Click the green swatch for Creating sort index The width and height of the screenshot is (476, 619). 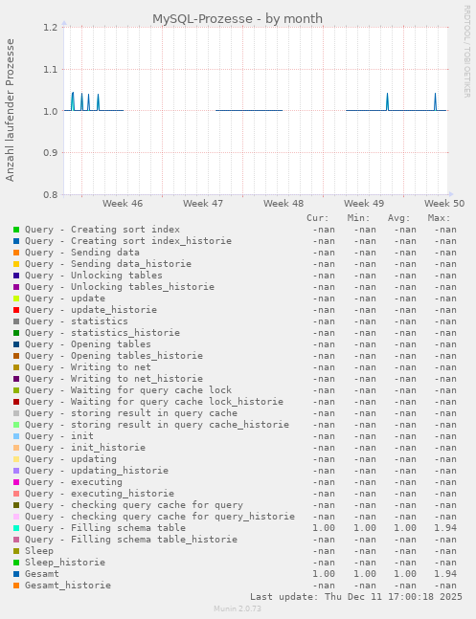[x=16, y=230]
